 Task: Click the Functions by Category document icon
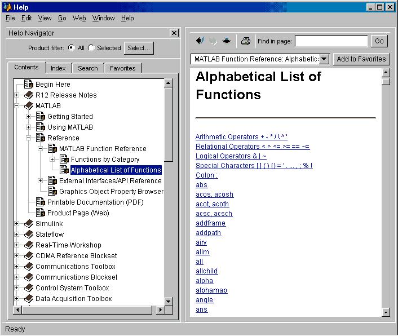point(64,159)
